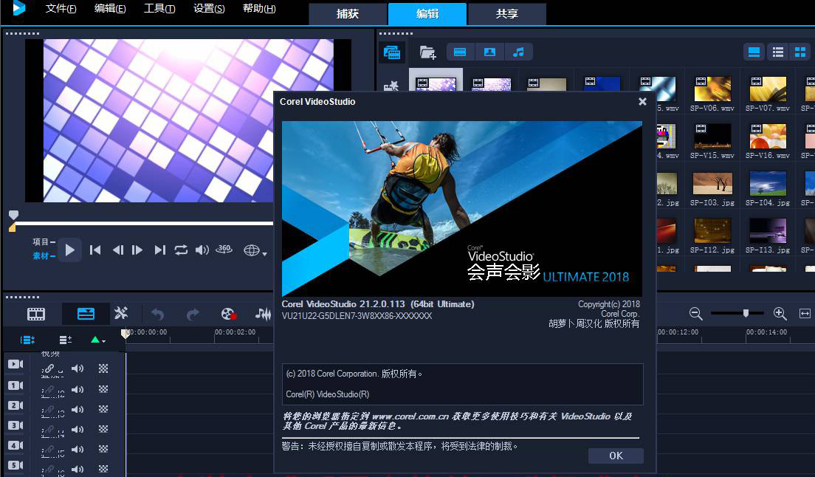Switch the library to list view

[x=777, y=52]
